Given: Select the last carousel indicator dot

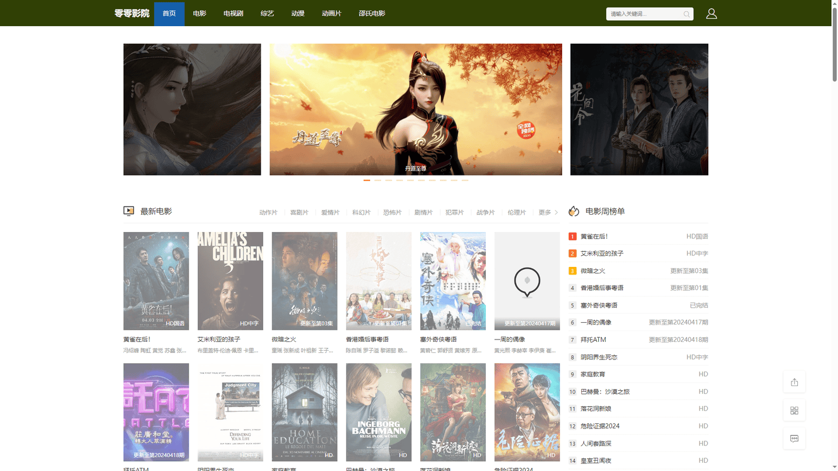Looking at the screenshot, I should (x=465, y=180).
